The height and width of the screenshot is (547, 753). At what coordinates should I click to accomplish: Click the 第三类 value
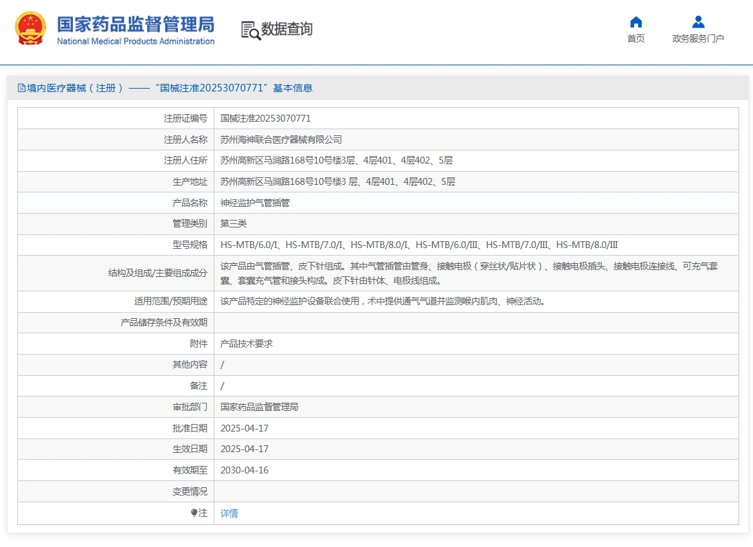234,223
